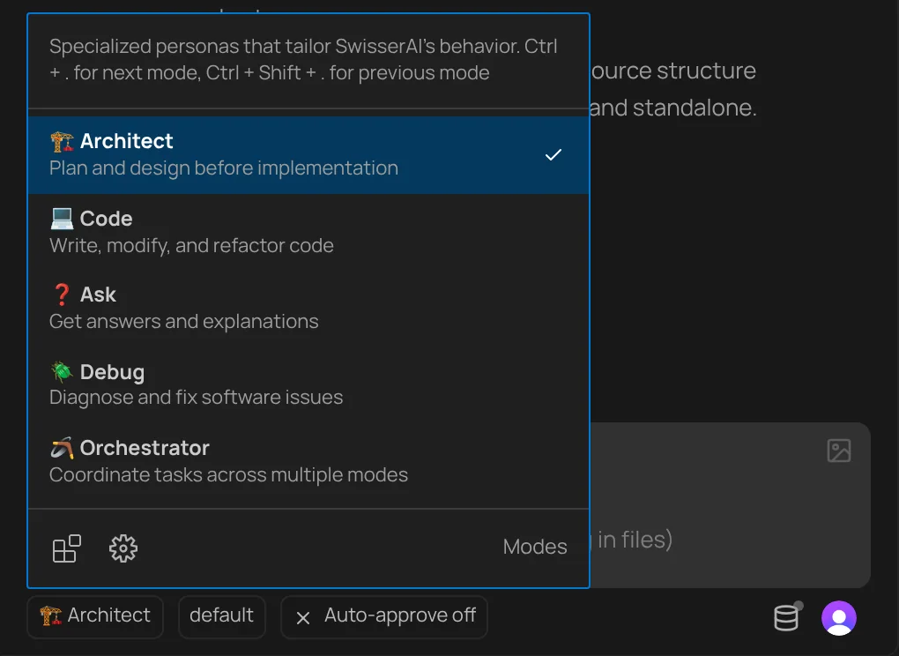Click 'Coordinate tasks across multiple modes' description
The image size is (899, 656).
(229, 474)
